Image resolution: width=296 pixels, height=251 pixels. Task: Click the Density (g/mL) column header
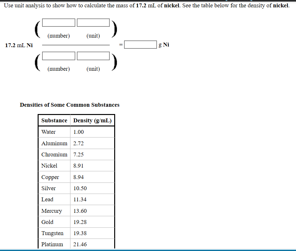[x=92, y=120]
